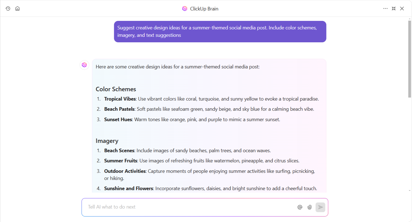The height and width of the screenshot is (222, 412).
Task: Focus the 'Tell AI what to do next' field
Action: [187, 207]
